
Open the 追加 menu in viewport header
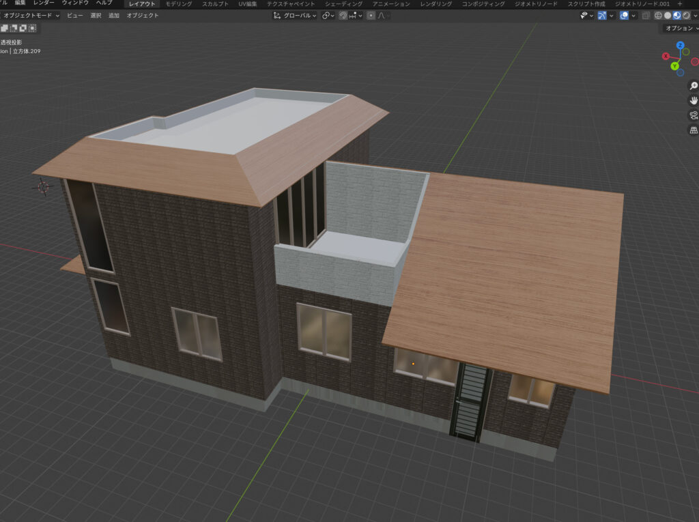pyautogui.click(x=114, y=15)
